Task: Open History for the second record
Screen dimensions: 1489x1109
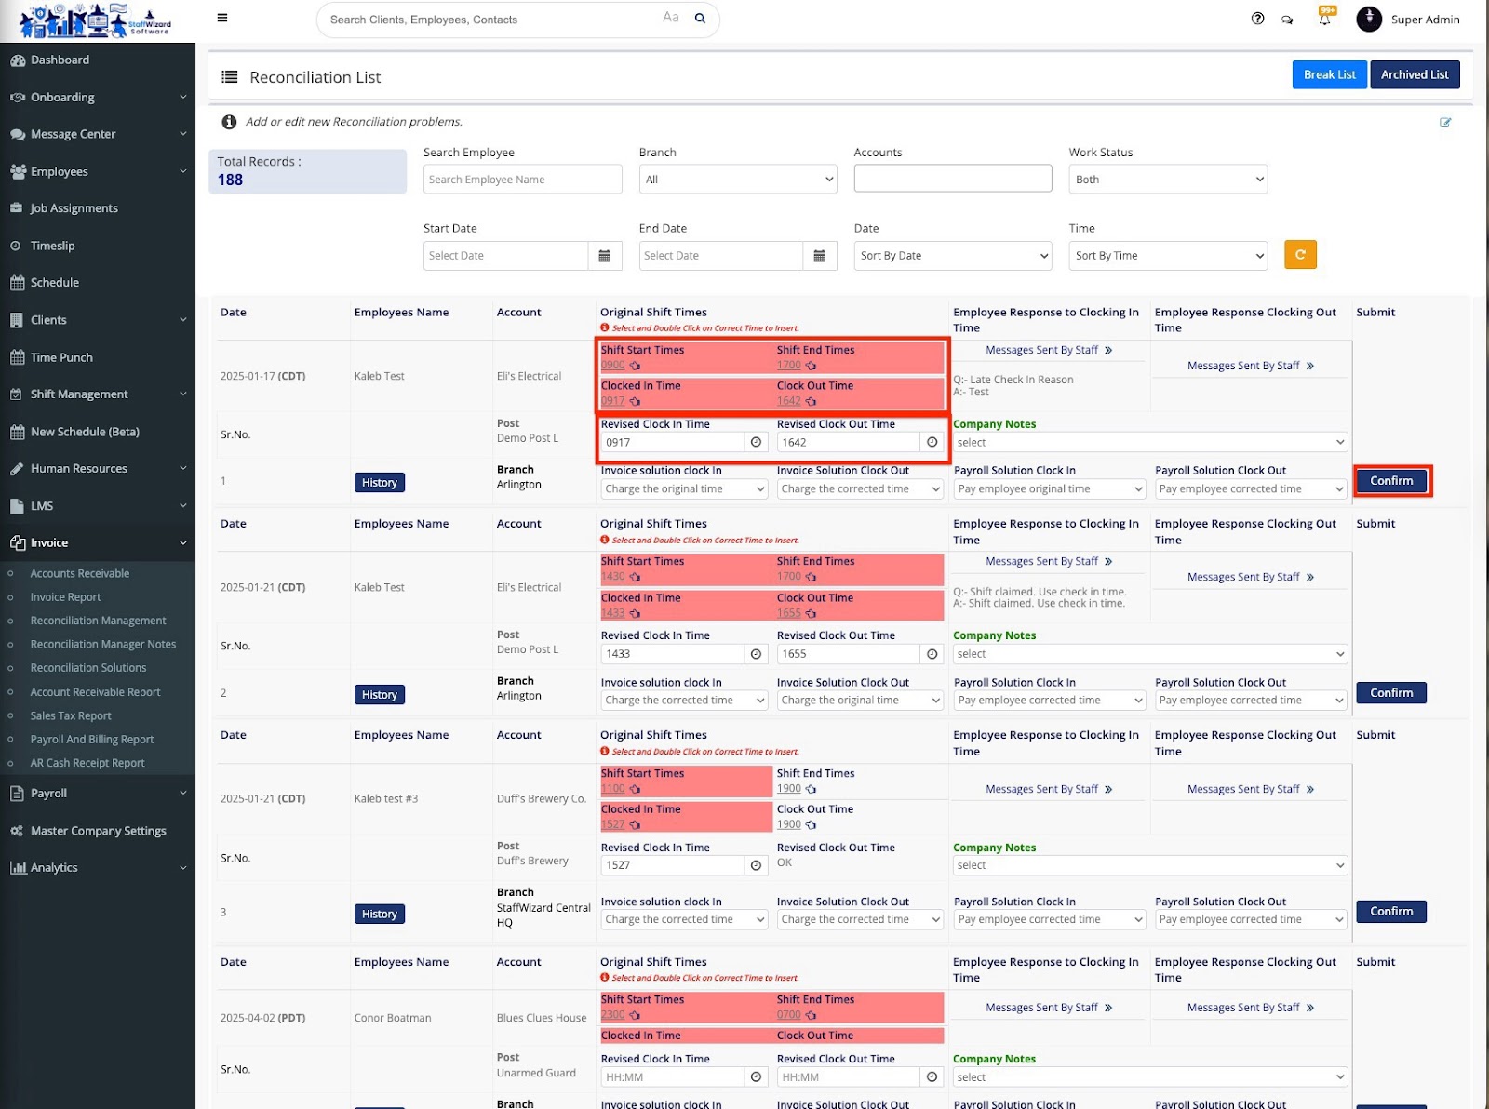Action: pyautogui.click(x=379, y=695)
